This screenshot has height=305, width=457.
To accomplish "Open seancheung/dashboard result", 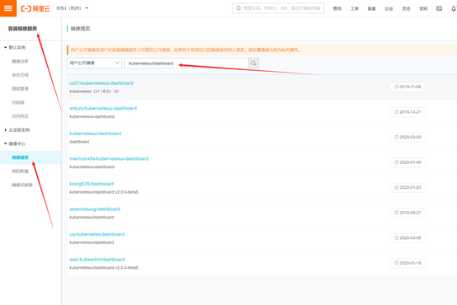I will click(x=95, y=209).
